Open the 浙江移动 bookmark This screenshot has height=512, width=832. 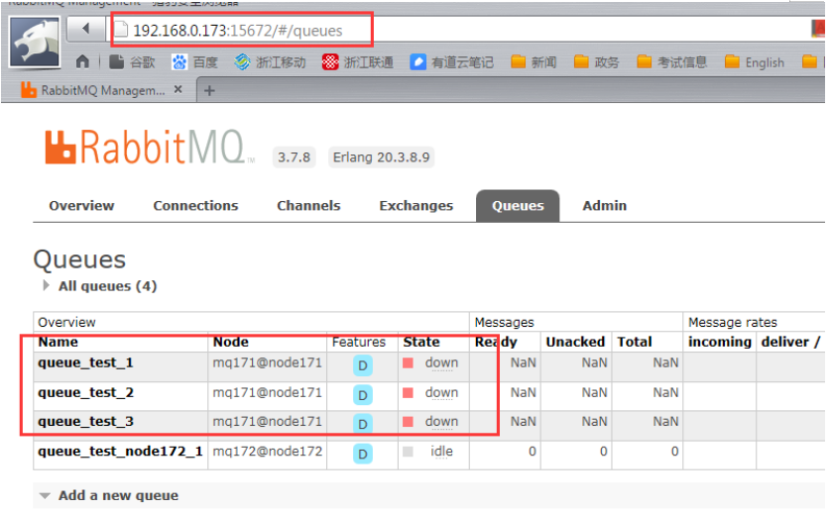[270, 62]
